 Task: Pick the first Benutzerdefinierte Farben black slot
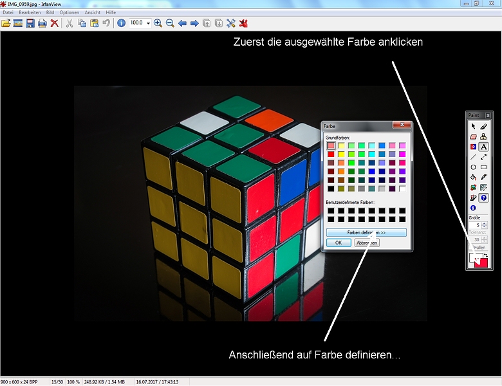[331, 210]
